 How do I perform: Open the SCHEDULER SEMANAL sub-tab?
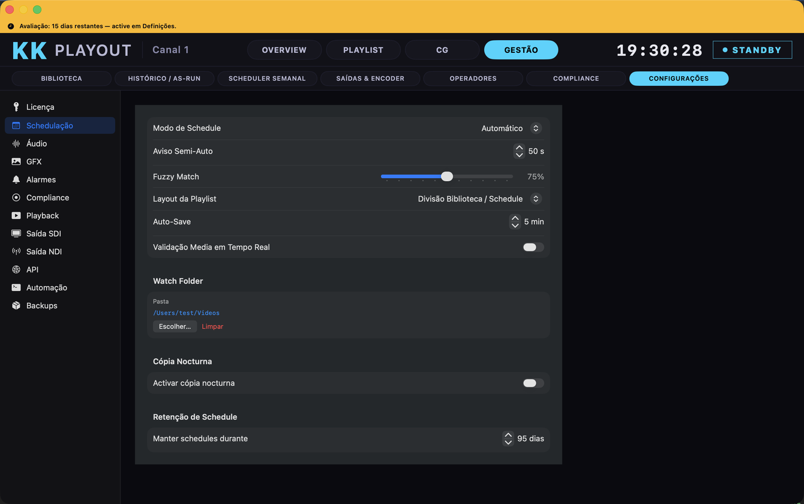pos(267,79)
